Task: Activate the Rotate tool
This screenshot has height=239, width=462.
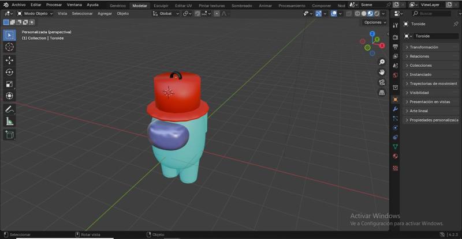Action: pos(9,72)
